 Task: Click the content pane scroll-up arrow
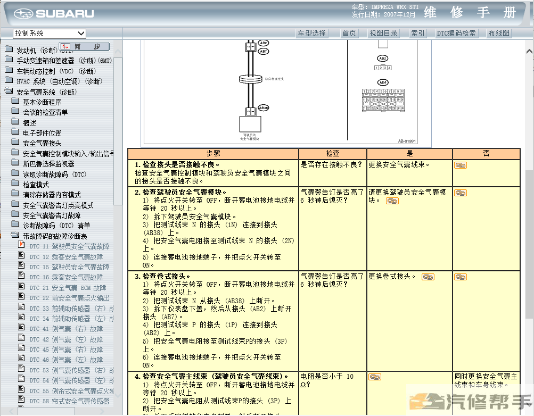pyautogui.click(x=529, y=52)
